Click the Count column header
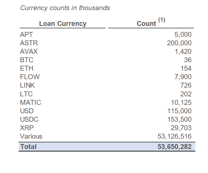The image size is (208, 173). point(146,24)
